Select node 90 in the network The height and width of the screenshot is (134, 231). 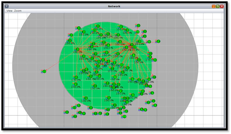tap(75, 116)
